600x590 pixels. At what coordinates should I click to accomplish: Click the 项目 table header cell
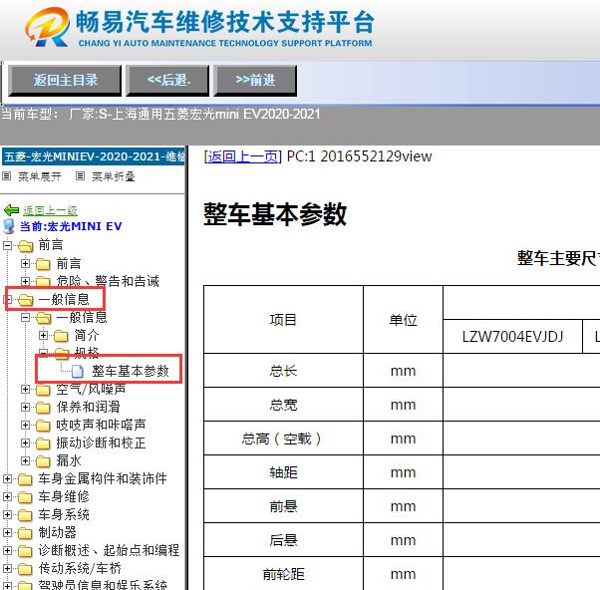point(283,320)
